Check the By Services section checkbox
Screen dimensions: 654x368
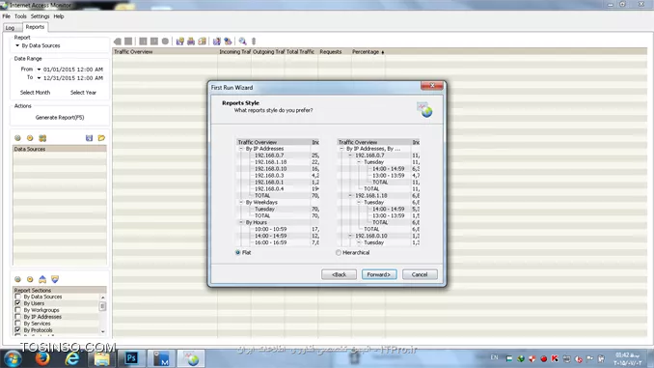click(17, 324)
